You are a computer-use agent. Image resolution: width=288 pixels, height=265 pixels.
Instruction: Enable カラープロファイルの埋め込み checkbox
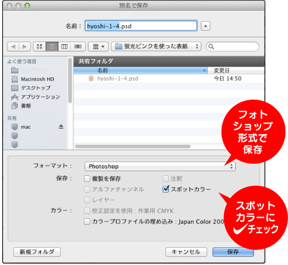87,222
